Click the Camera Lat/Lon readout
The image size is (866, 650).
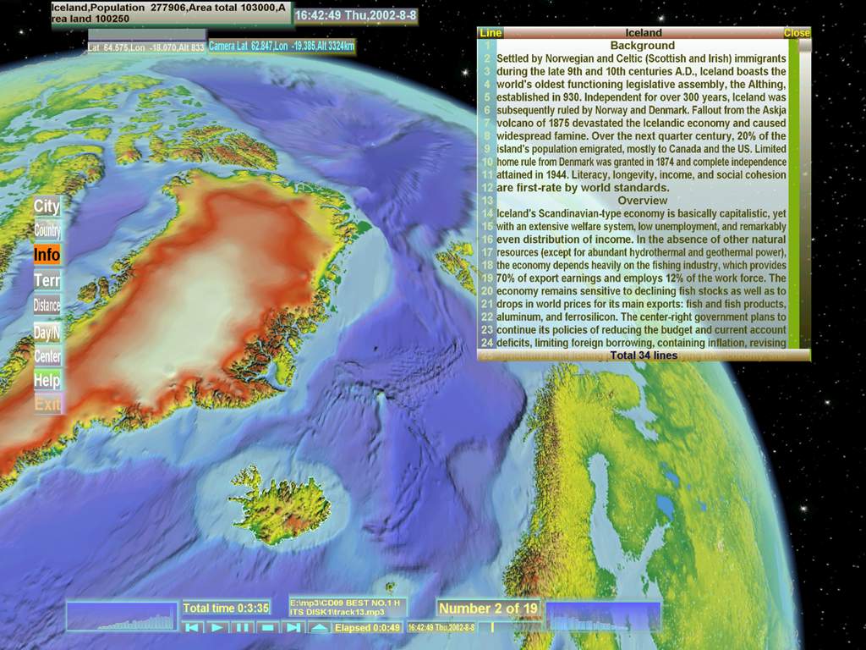282,47
